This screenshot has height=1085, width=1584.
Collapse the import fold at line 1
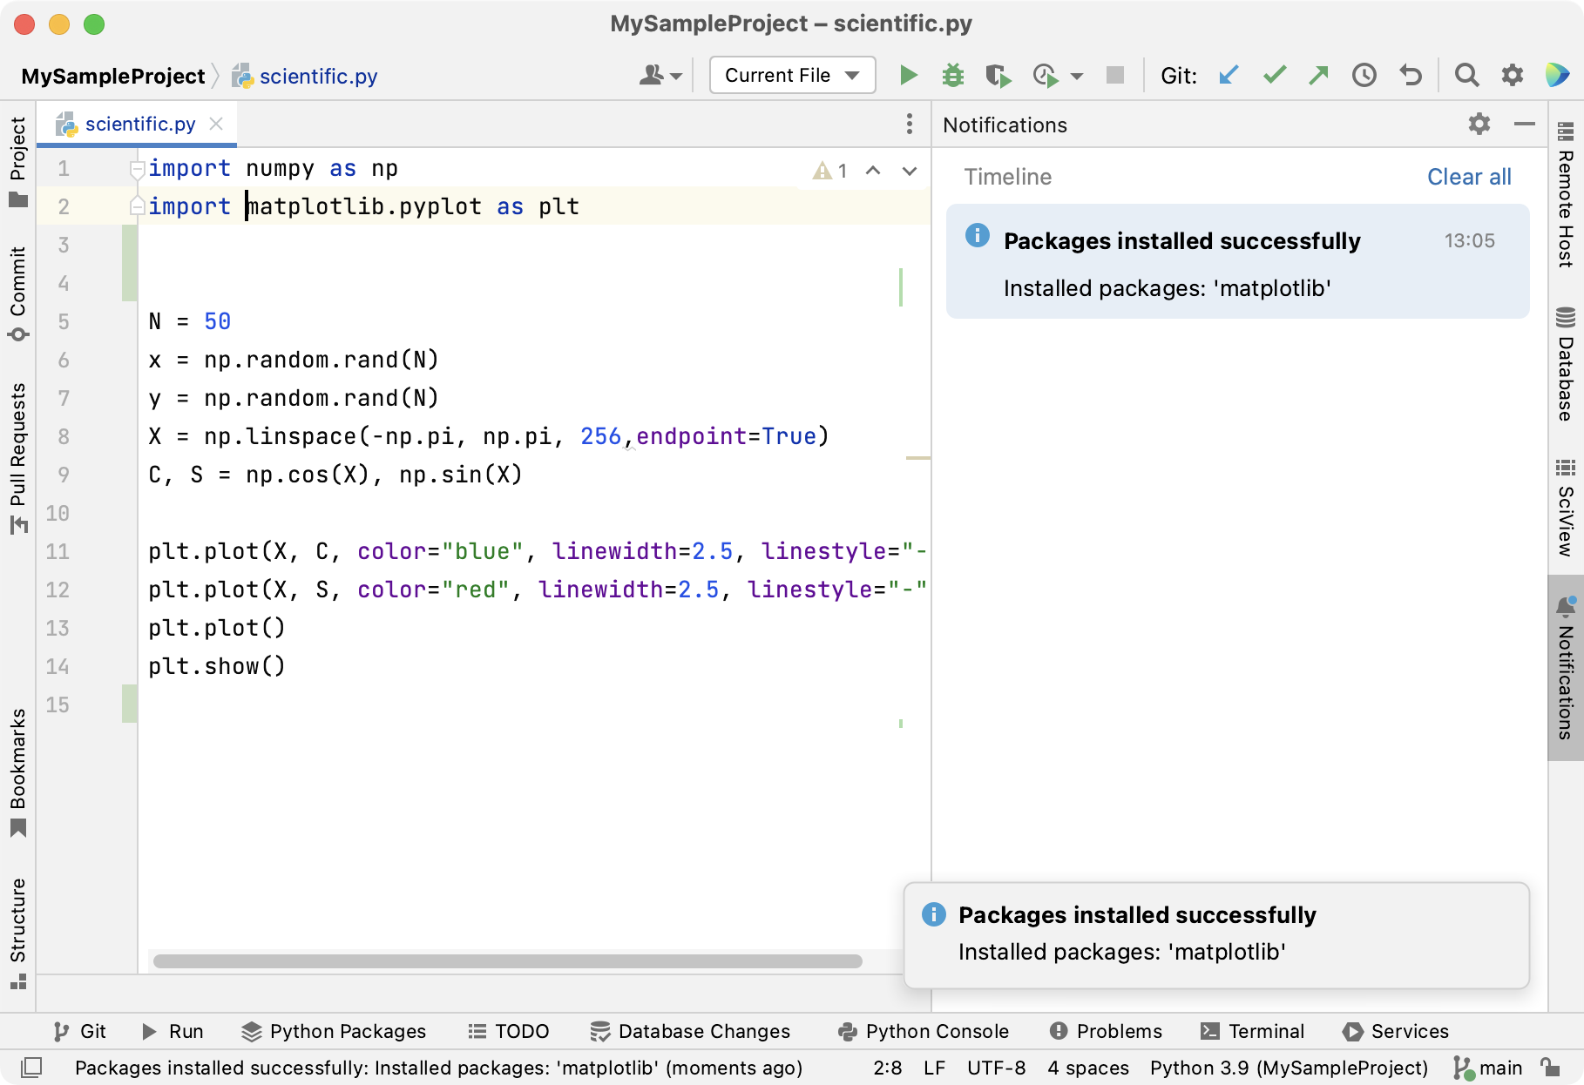tap(136, 169)
